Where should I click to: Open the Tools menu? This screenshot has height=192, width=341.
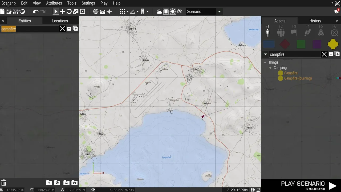72,3
